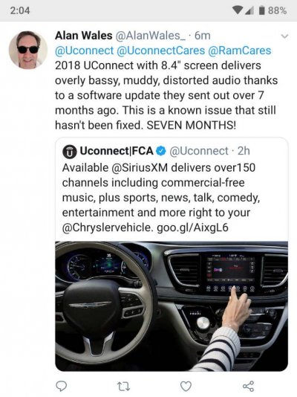Open the @RamCares mention link
The image size is (297, 397).
pyautogui.click(x=239, y=51)
